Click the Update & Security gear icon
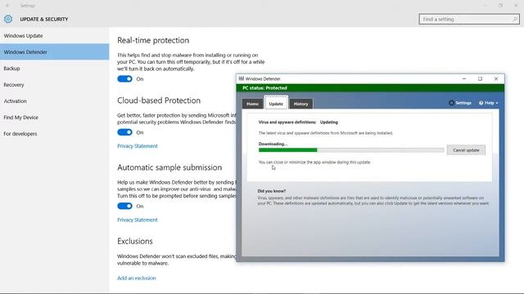Viewport: 524px width, 294px height. tap(8, 19)
